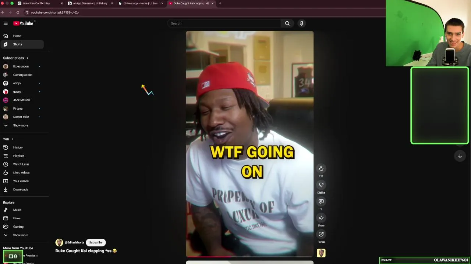Screen dimensions: 471x264
Task: Dislike this Short with the thumbs down
Action: 321,185
